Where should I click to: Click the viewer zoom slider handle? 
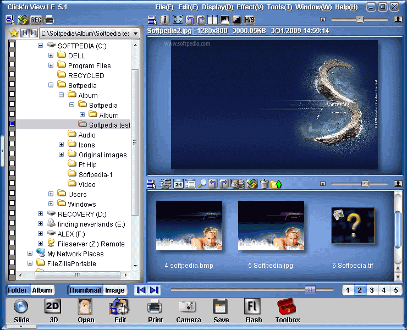(x=360, y=19)
